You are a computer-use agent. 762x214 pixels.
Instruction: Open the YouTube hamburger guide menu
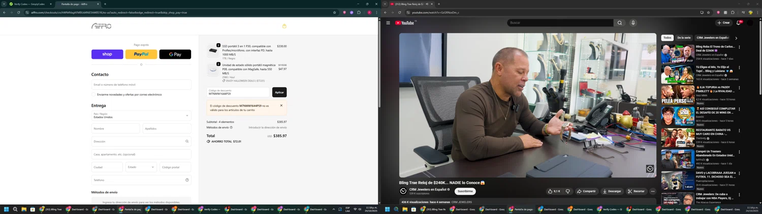(388, 23)
